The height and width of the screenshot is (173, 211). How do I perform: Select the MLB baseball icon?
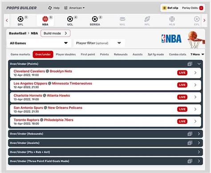(172, 19)
